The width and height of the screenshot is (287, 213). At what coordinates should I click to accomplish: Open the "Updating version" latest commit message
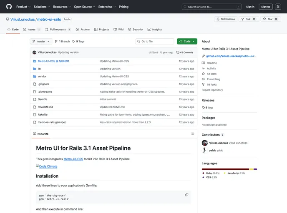(x=68, y=52)
